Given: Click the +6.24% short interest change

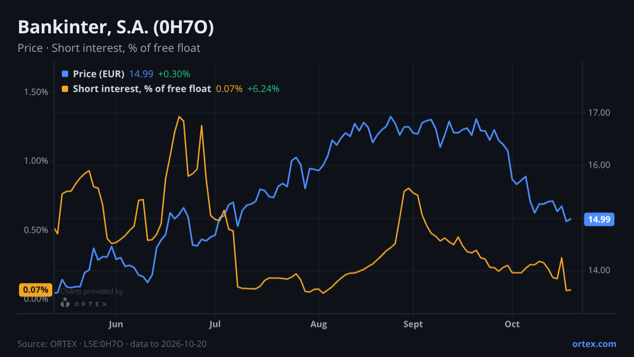Looking at the screenshot, I should (264, 89).
